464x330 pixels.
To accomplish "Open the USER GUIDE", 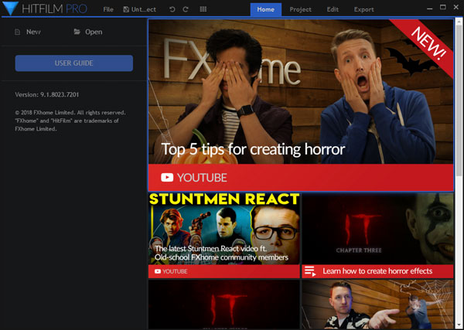I will [74, 63].
